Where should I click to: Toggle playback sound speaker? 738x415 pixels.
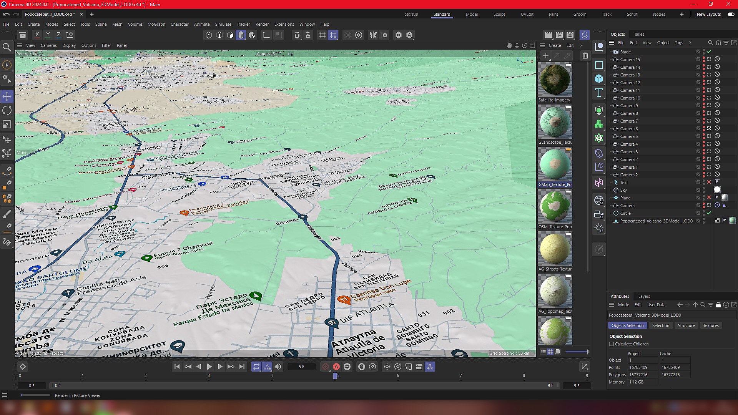278,367
